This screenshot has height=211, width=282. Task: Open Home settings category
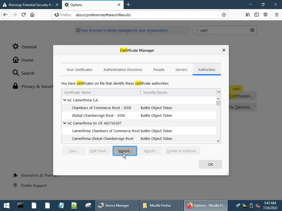23,60
